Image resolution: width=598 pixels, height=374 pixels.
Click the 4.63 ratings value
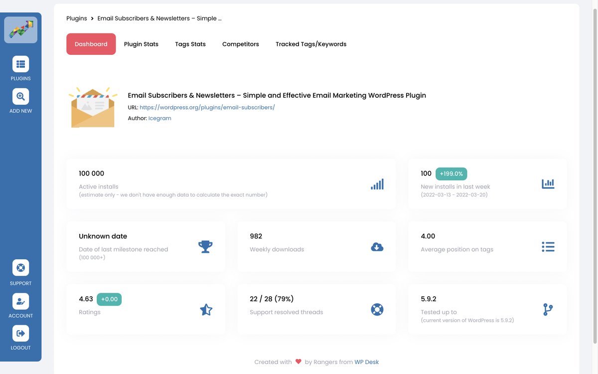click(86, 299)
